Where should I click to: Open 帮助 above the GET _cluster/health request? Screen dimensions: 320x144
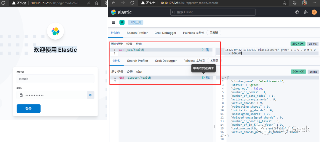point(139,72)
